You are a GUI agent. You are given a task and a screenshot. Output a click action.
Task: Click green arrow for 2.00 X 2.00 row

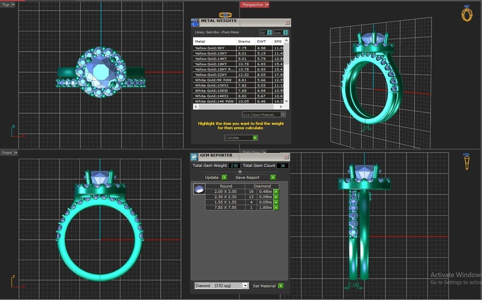[276, 192]
